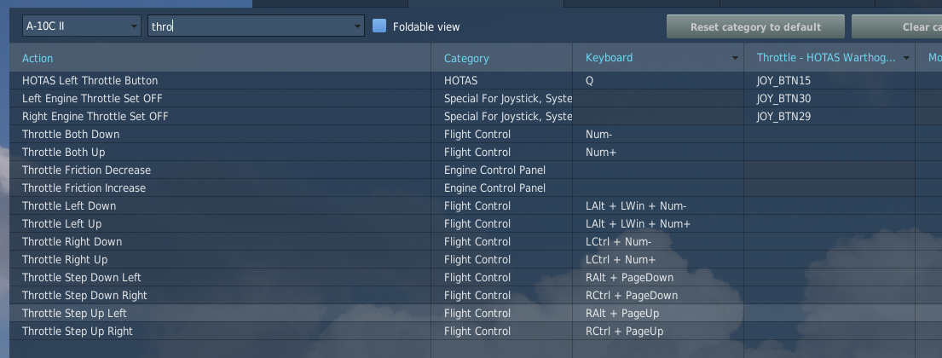Toggle the Foldable view checkbox
Viewport: 942px width, 358px height.
379,26
